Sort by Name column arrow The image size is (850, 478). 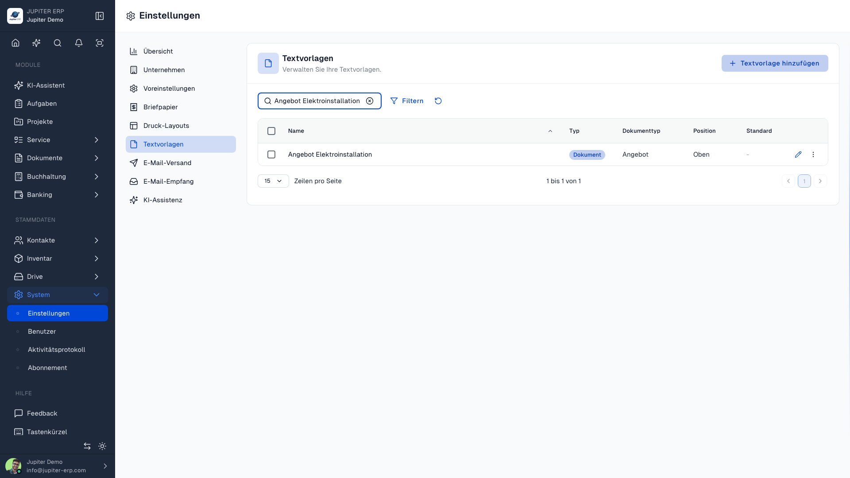(550, 131)
